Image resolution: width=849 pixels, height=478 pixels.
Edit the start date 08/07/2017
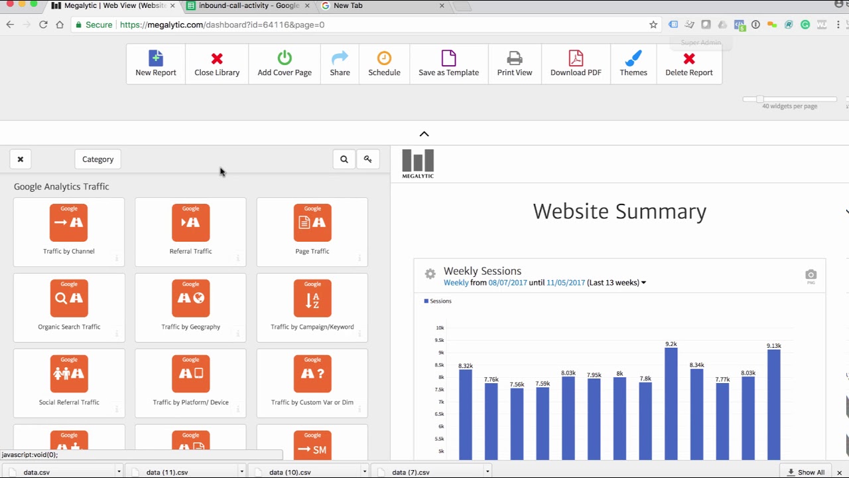(x=508, y=283)
